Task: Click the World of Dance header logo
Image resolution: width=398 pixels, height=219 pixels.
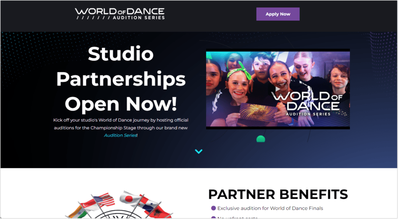Action: (x=120, y=14)
